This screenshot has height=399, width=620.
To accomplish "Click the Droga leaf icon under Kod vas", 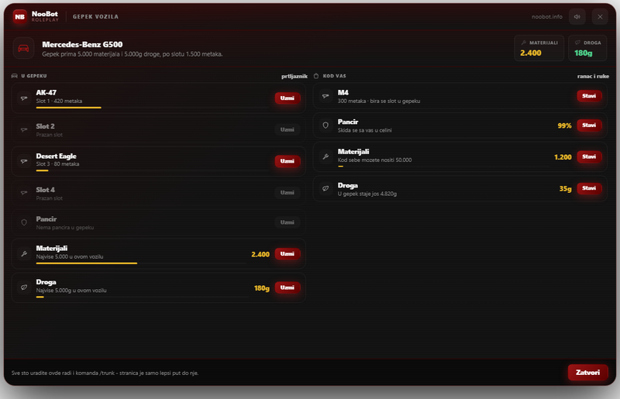I will click(325, 188).
